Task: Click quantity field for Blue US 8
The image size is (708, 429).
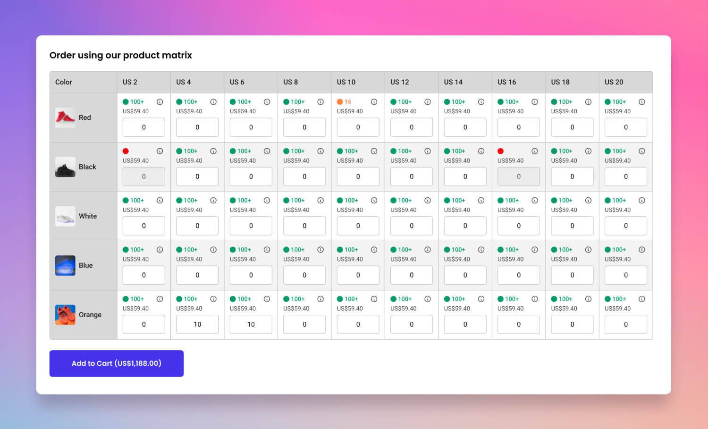Action: pos(304,275)
